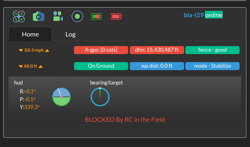Click the fence - good status badge
This screenshot has width=250, height=147.
coord(212,50)
